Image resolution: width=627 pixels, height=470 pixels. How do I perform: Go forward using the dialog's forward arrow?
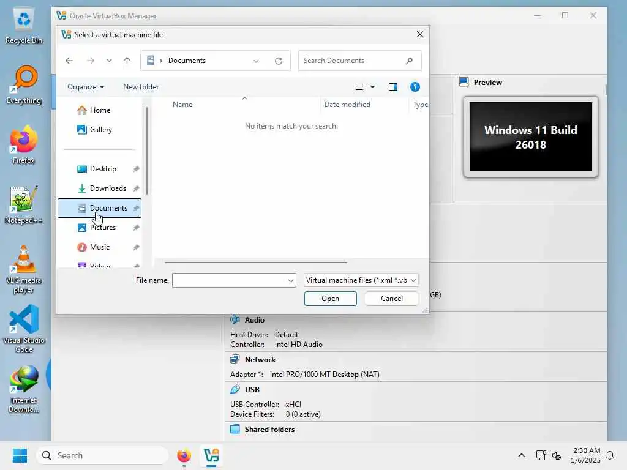coord(91,61)
